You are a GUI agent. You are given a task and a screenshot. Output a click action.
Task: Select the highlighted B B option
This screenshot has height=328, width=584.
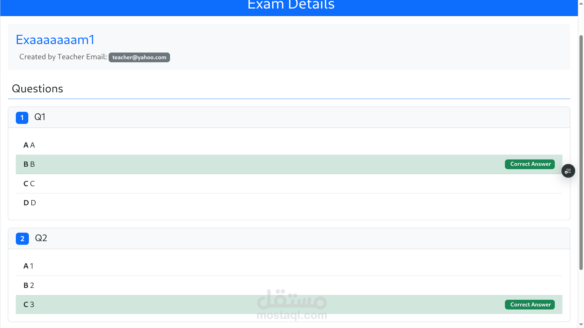(29, 164)
